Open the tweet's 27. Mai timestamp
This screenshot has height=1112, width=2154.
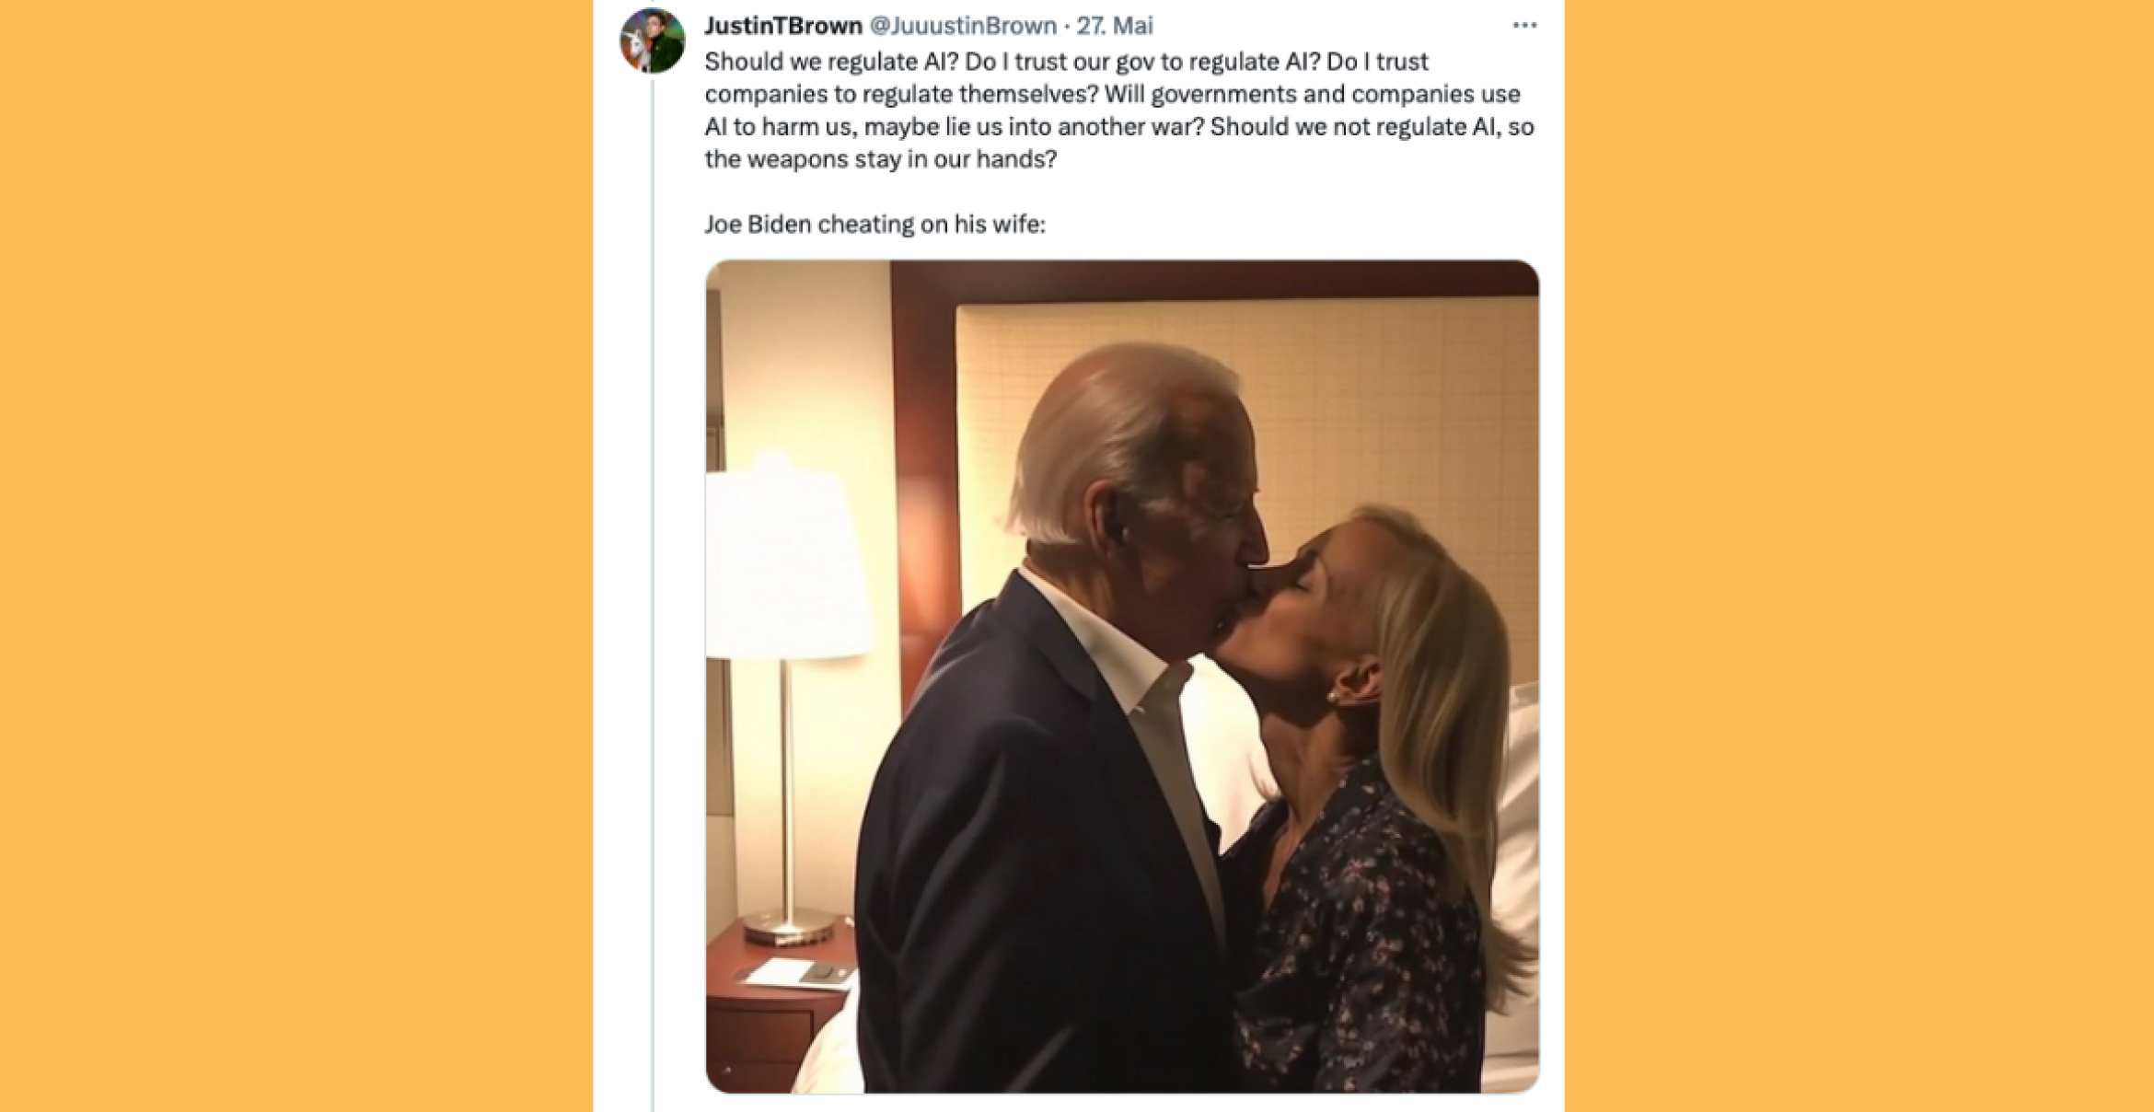click(x=1115, y=26)
